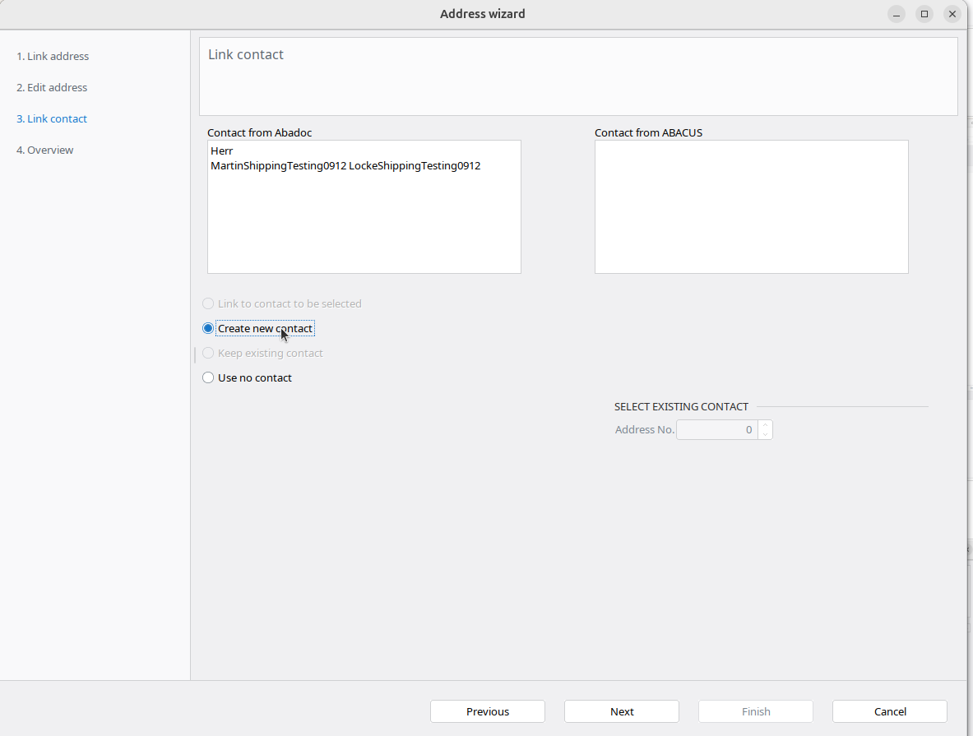The width and height of the screenshot is (973, 736).
Task: Close the Address wizard window
Action: (x=952, y=14)
